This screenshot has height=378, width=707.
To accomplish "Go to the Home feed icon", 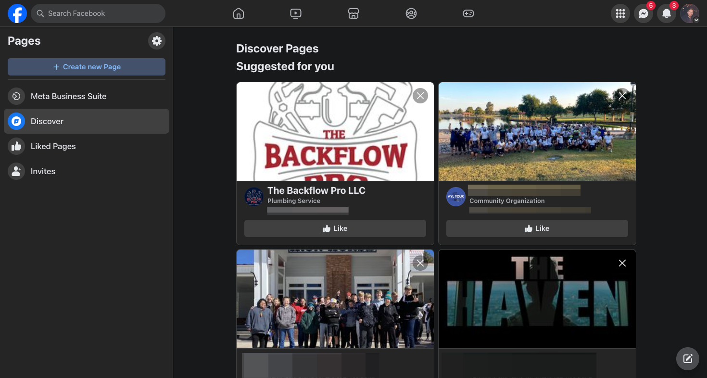I will pos(238,13).
